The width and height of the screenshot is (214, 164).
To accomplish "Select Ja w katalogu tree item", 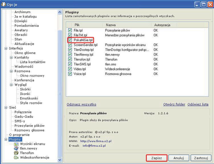I will [x=26, y=16].
